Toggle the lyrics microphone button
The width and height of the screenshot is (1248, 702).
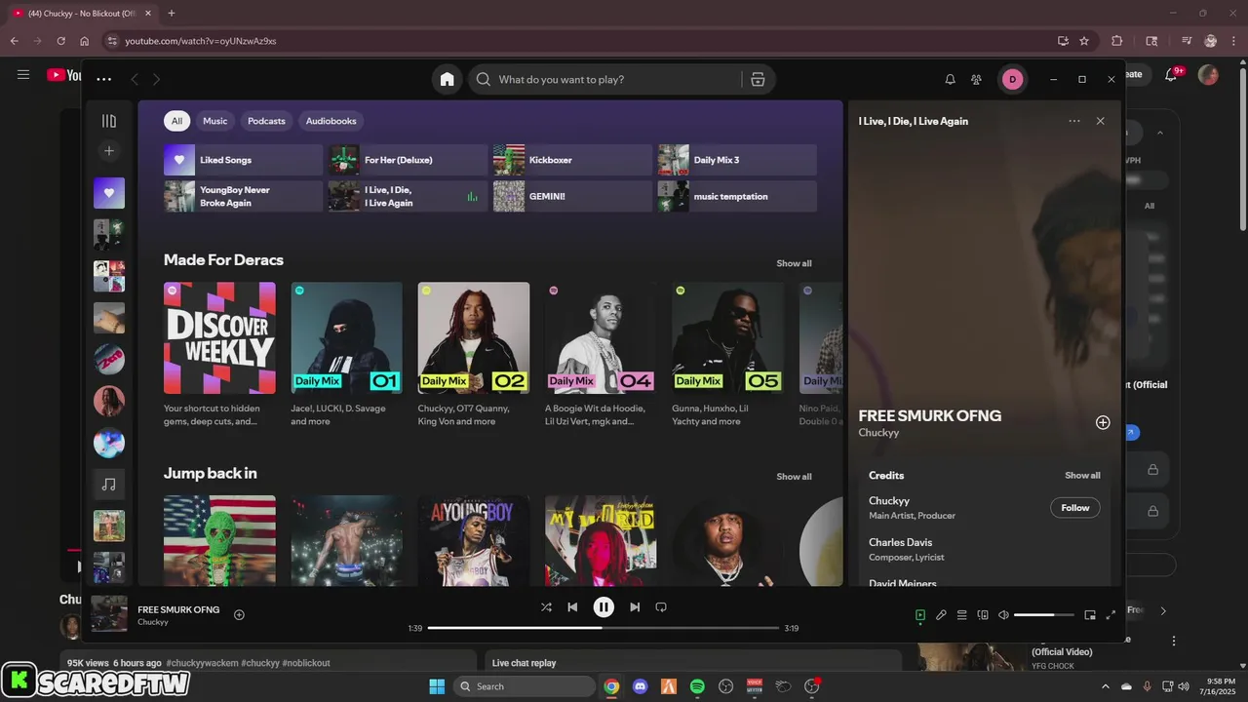point(941,615)
